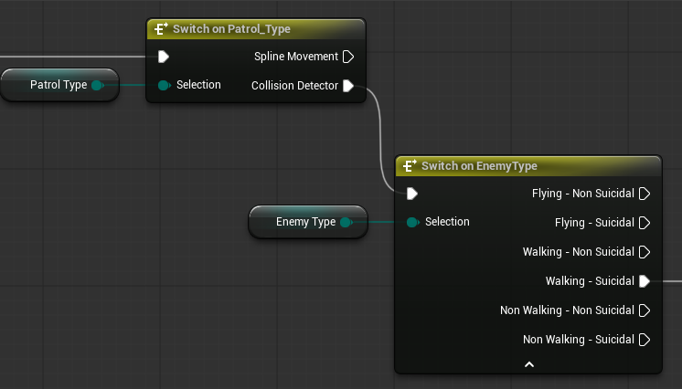
Task: Click the Non Walking - Suicidal output pin
Action: click(645, 340)
